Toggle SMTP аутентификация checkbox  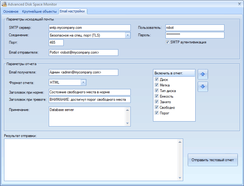click(168, 42)
